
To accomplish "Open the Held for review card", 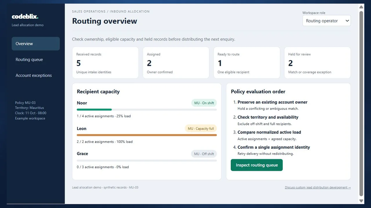I will click(x=317, y=63).
